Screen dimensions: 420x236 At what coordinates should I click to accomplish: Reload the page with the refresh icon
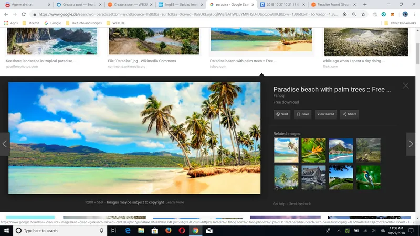(x=24, y=14)
